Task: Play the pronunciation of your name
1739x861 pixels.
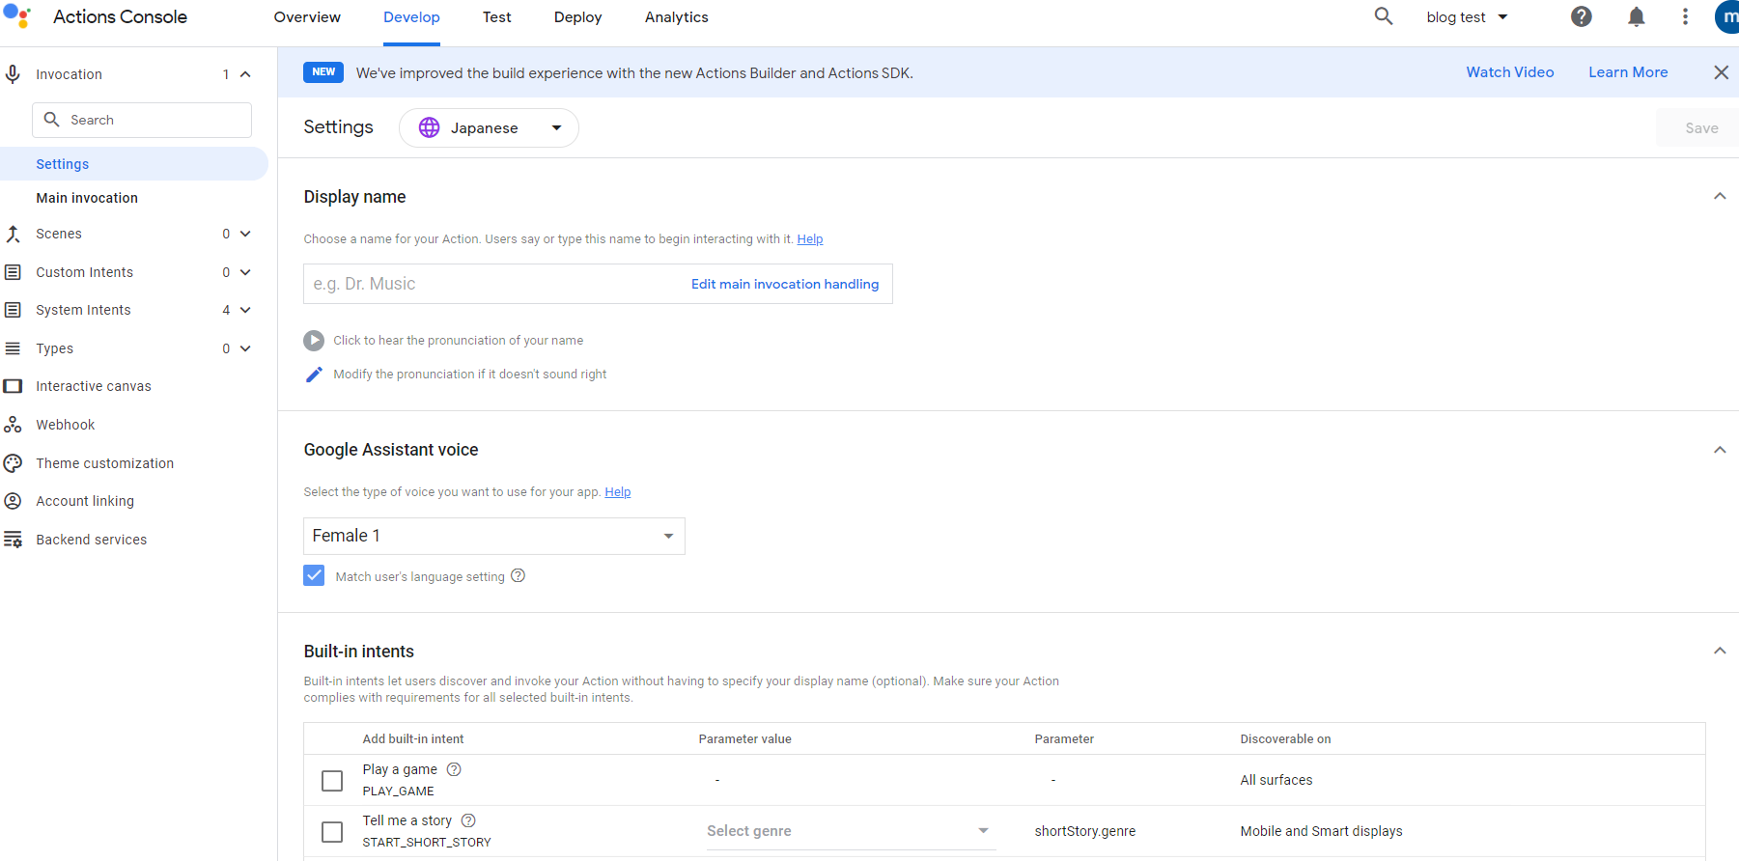Action: (314, 341)
